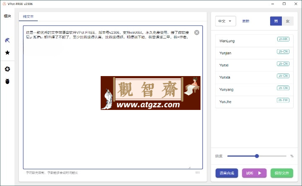The image size is (302, 186).
Task: Click the camera aperture icon in sidebar
Action: tap(7, 69)
